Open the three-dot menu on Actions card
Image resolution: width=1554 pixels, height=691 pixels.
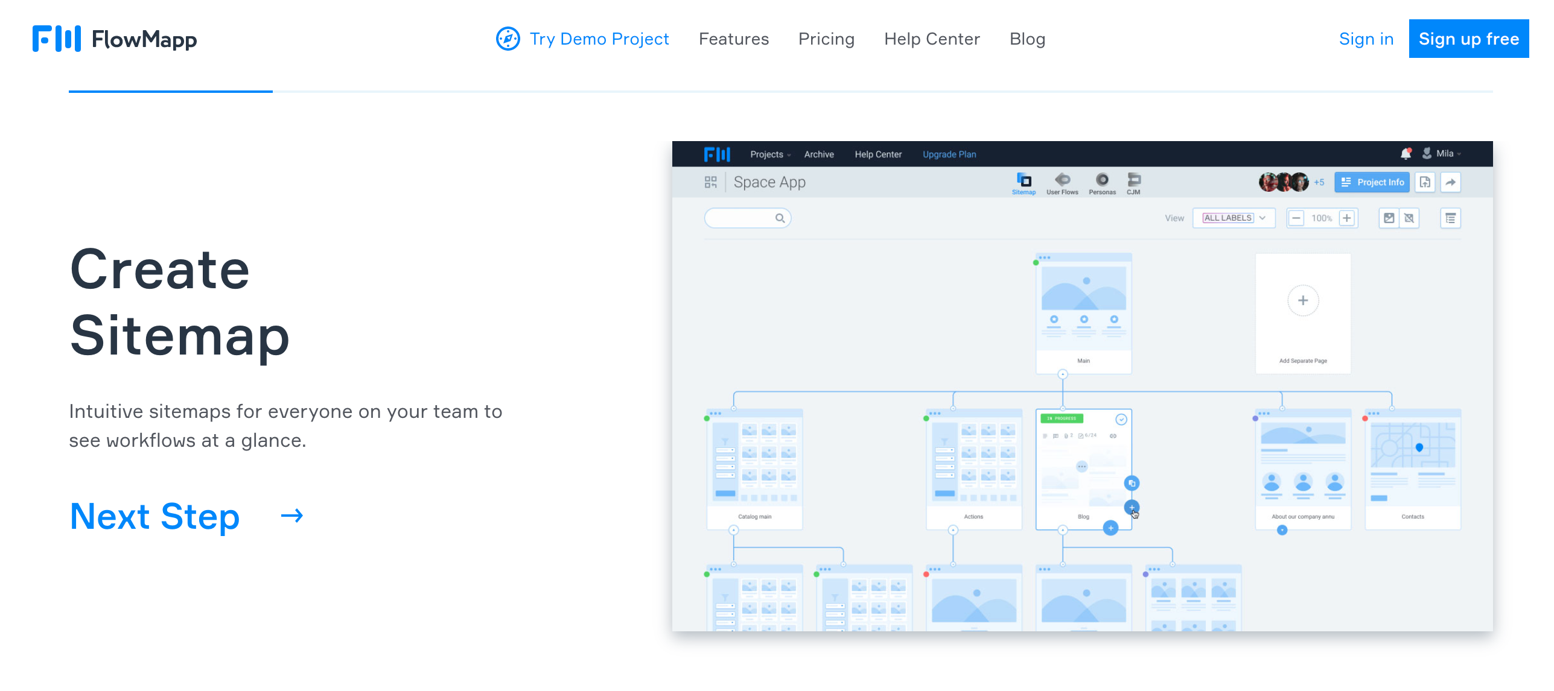click(935, 414)
